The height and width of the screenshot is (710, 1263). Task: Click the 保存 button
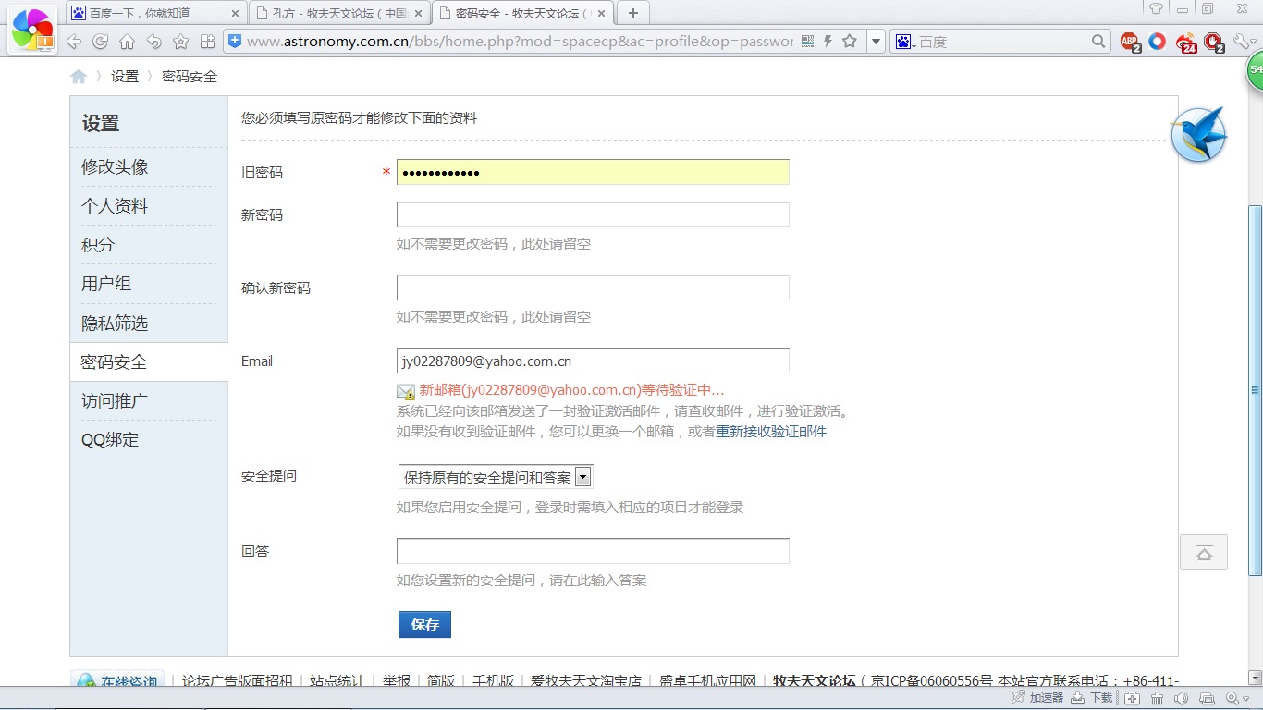424,625
